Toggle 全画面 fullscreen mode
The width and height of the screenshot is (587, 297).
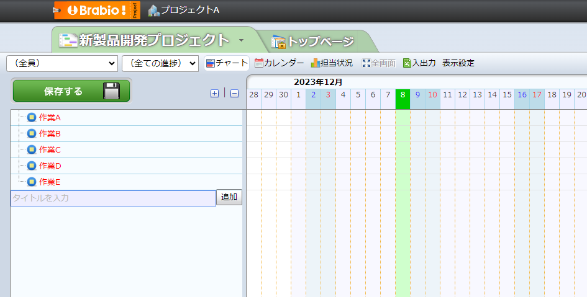378,63
